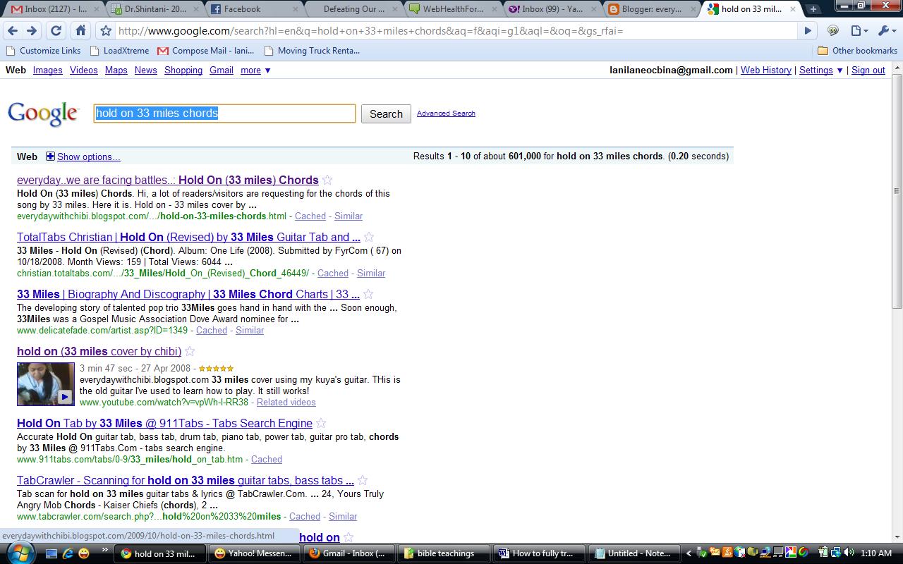The image size is (903, 564).
Task: Open the 'hold on (33 miles cover by chibi)' result
Action: coord(99,351)
